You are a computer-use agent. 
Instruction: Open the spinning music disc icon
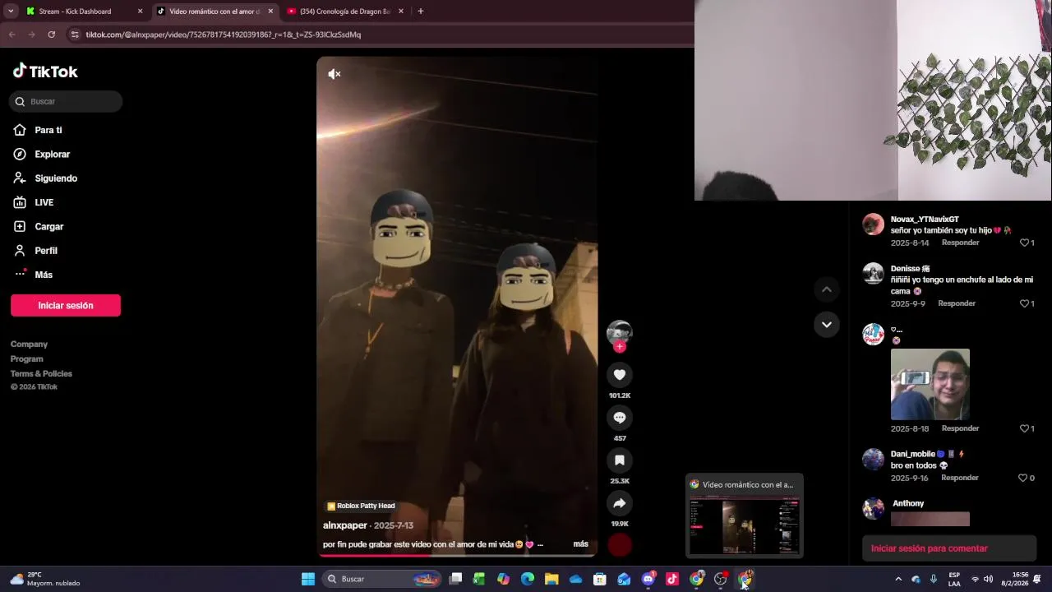tap(620, 544)
